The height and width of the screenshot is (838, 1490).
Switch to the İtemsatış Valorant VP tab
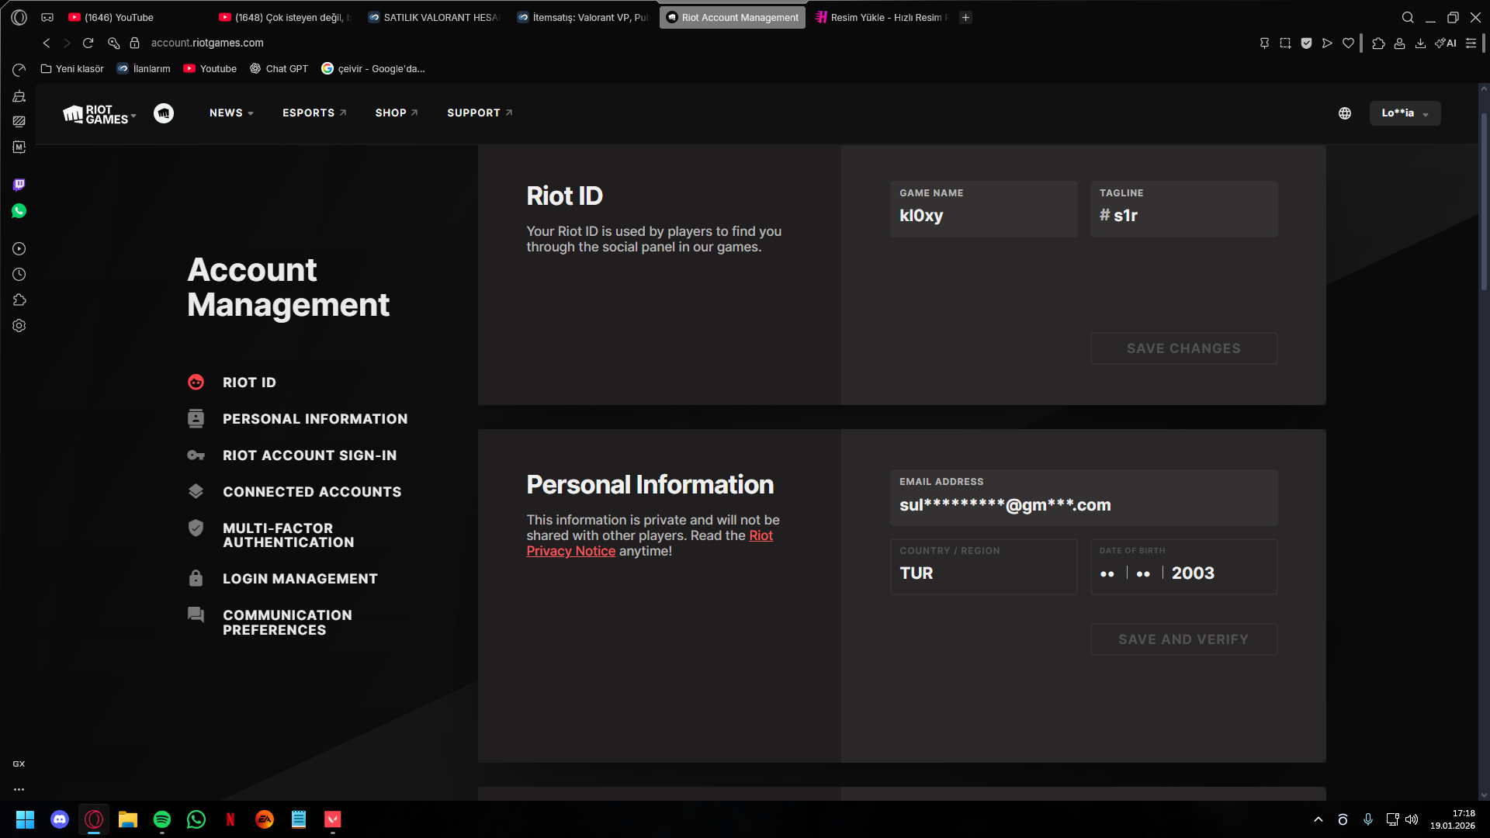[584, 17]
